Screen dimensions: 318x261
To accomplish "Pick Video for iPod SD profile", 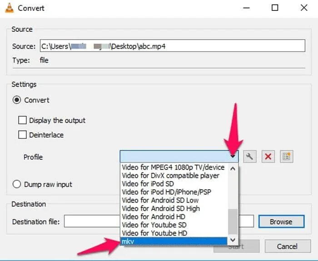I will click(174, 184).
